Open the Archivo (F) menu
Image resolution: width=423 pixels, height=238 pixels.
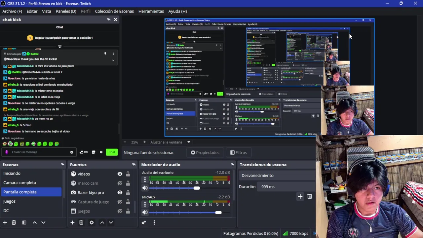click(x=12, y=11)
